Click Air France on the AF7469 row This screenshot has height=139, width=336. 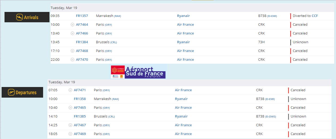[x=183, y=134]
